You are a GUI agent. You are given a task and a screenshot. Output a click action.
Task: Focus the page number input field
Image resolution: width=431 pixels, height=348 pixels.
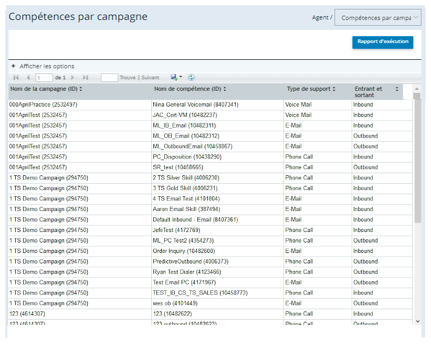(44, 78)
